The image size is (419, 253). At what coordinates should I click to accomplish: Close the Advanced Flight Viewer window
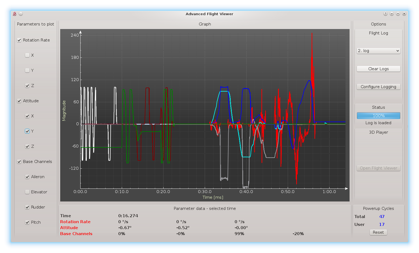point(404,14)
